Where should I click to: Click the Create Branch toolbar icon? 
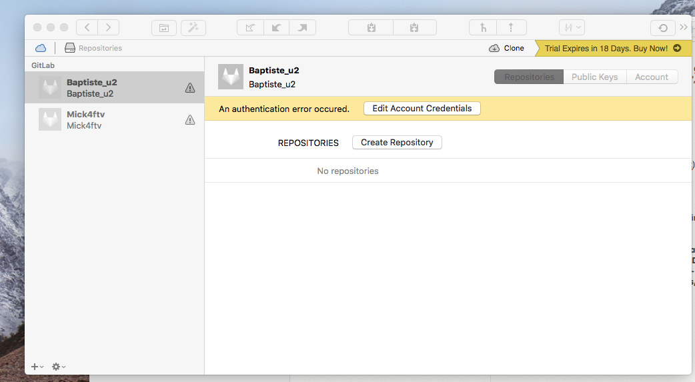point(483,28)
